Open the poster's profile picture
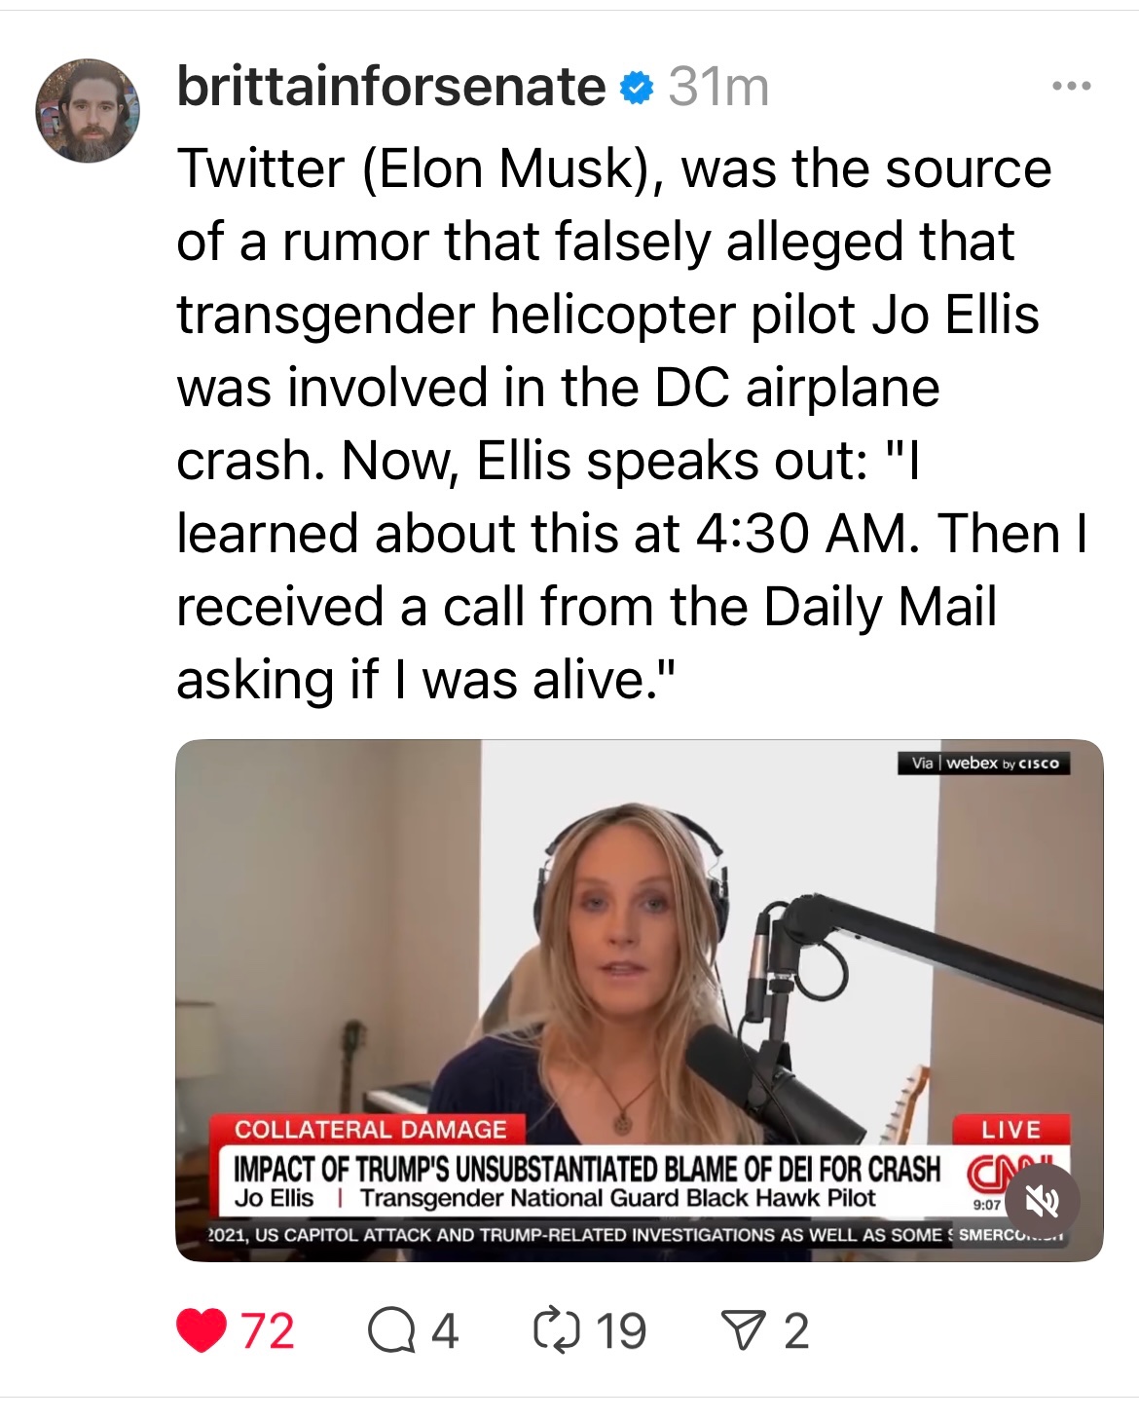 pyautogui.click(x=88, y=110)
